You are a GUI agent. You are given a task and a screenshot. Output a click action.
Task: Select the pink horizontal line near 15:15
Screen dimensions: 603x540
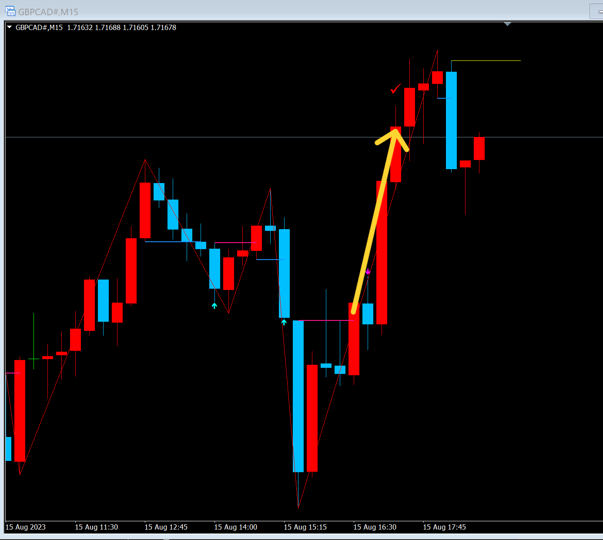click(326, 320)
